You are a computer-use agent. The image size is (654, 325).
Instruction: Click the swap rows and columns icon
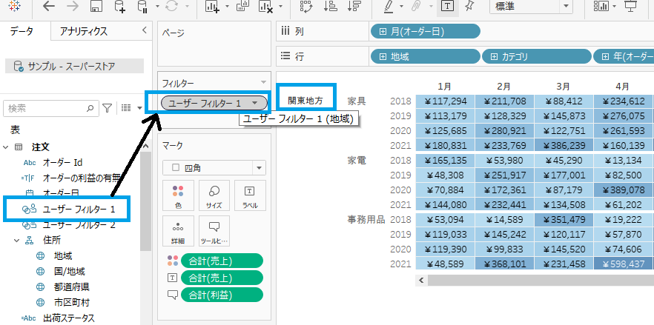[x=306, y=7]
